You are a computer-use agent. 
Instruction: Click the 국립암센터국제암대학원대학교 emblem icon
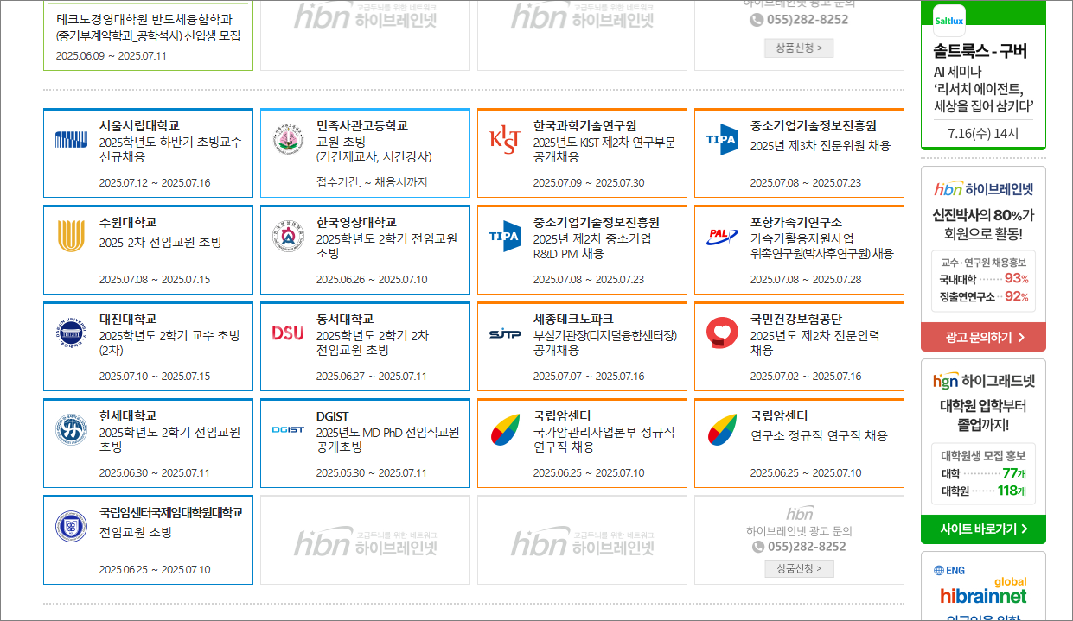pos(71,526)
